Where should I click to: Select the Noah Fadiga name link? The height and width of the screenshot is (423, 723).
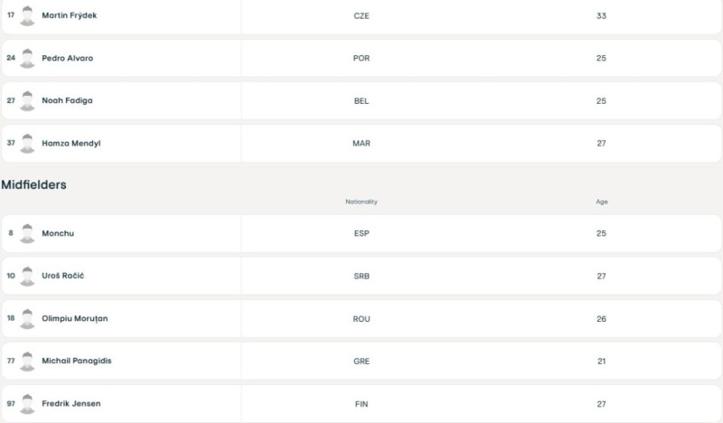point(67,100)
